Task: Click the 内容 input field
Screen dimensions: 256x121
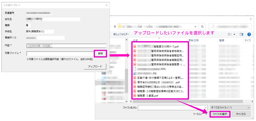Action: click(66, 46)
